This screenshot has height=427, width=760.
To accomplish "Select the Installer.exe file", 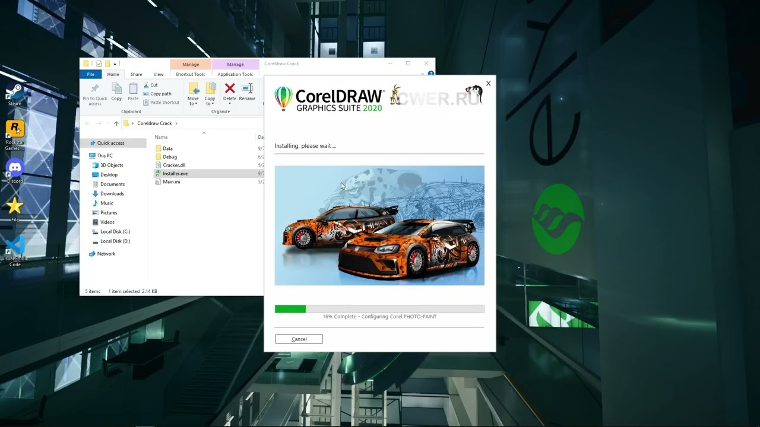I will tap(175, 173).
